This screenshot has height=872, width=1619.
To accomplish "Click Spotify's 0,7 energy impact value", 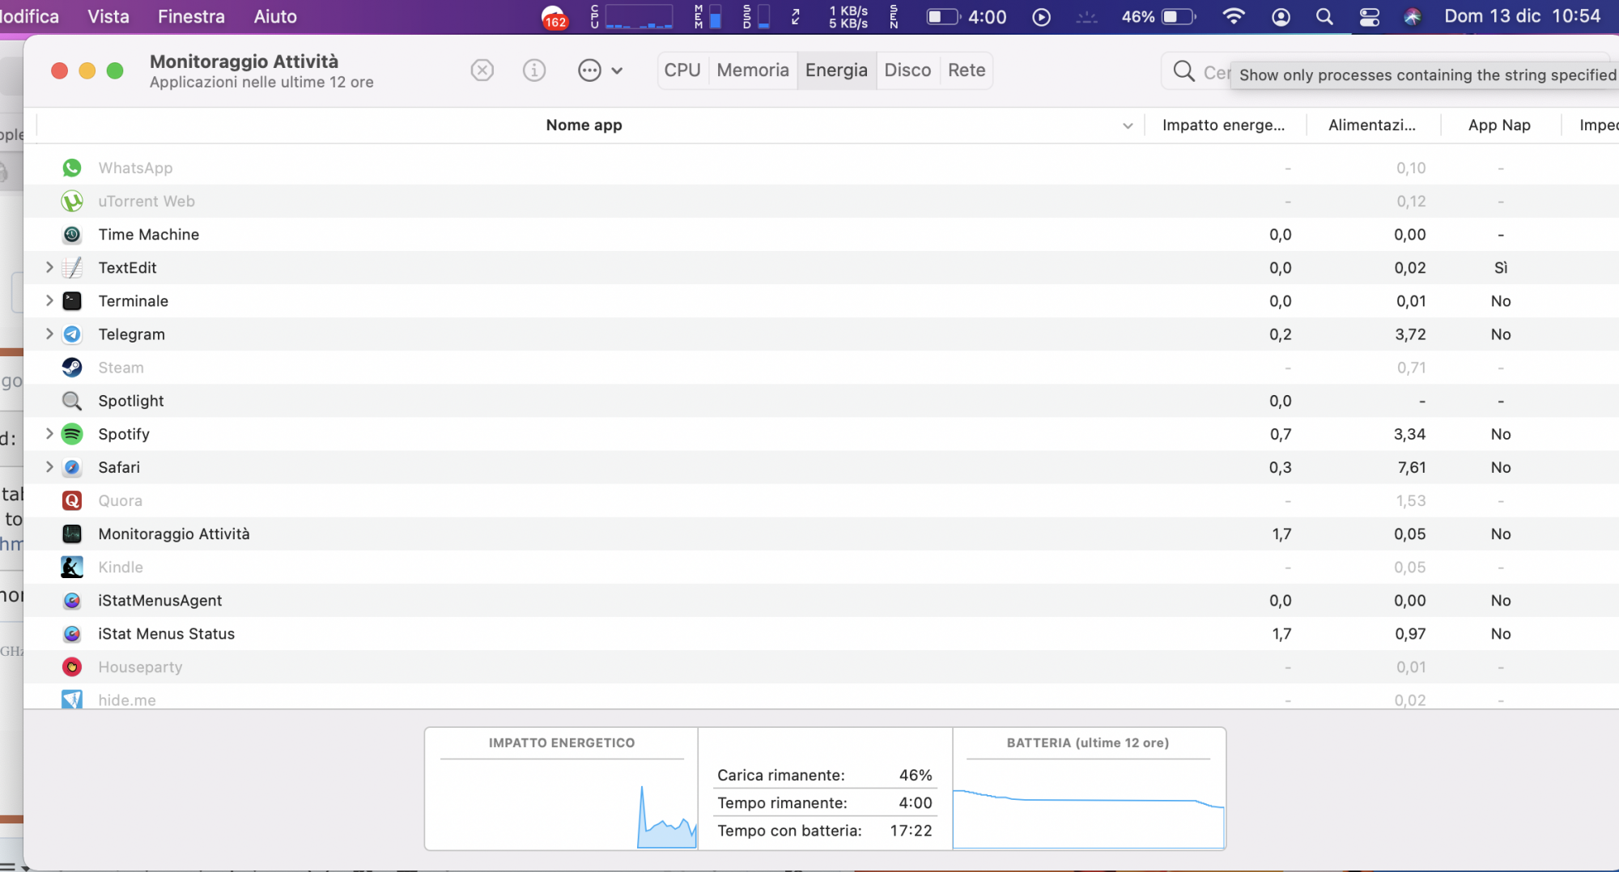I will pos(1281,434).
